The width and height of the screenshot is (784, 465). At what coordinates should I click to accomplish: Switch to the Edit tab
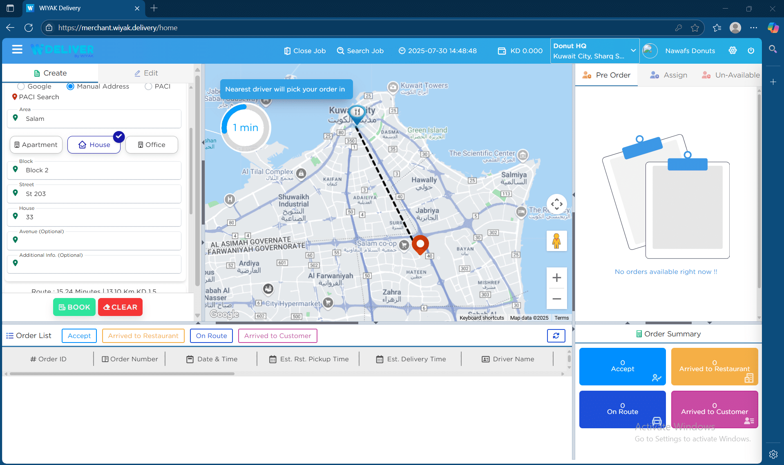point(146,73)
